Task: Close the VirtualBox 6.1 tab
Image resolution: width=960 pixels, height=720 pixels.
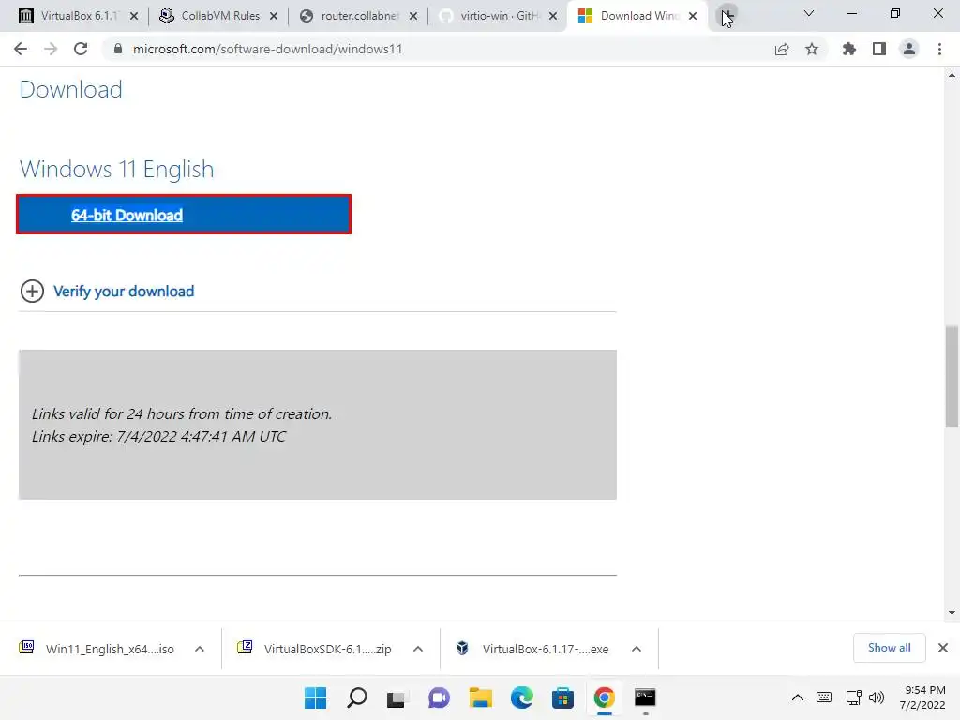Action: pos(134,16)
